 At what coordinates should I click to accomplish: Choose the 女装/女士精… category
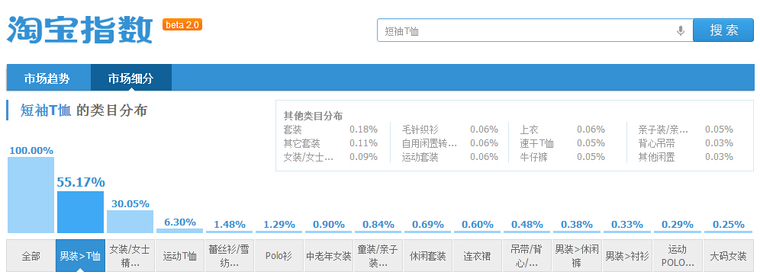130,256
